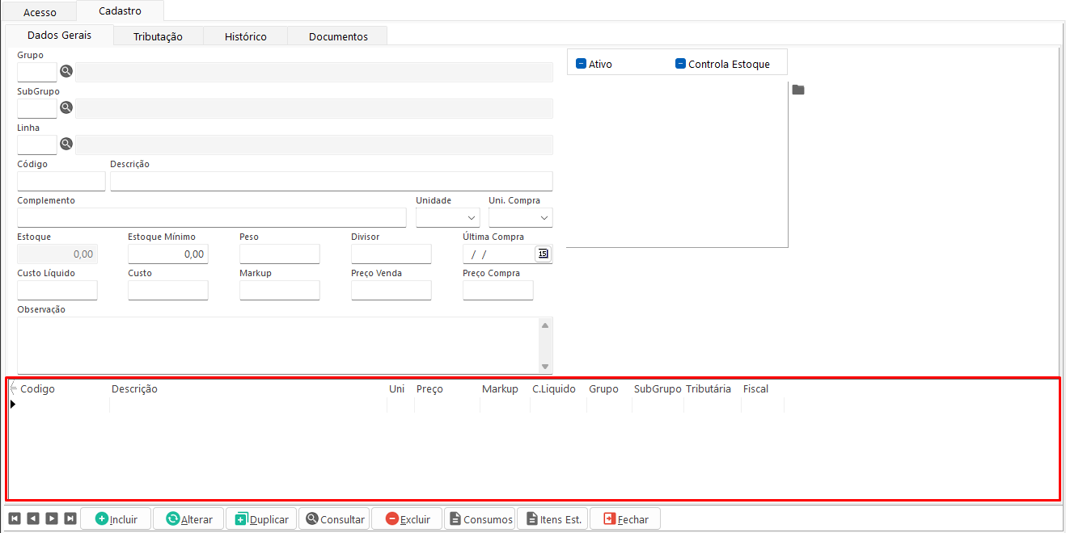Open the Histórico tab

(x=245, y=36)
